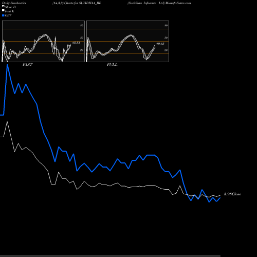Click the FAST stochastic chart thumbnail
Image resolution: width=257 pixels, height=257 pixels.
tap(43, 41)
